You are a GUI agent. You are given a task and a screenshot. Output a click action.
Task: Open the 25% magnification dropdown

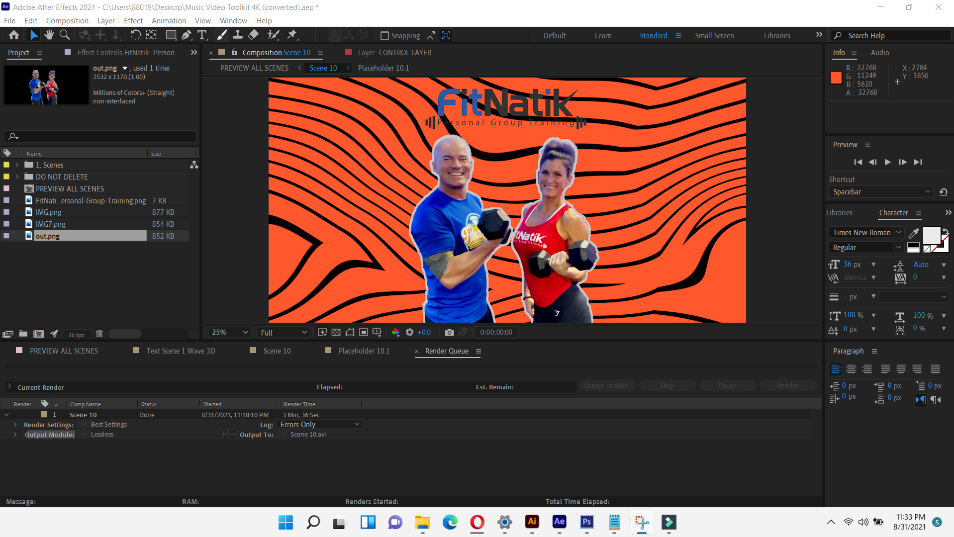coord(229,332)
